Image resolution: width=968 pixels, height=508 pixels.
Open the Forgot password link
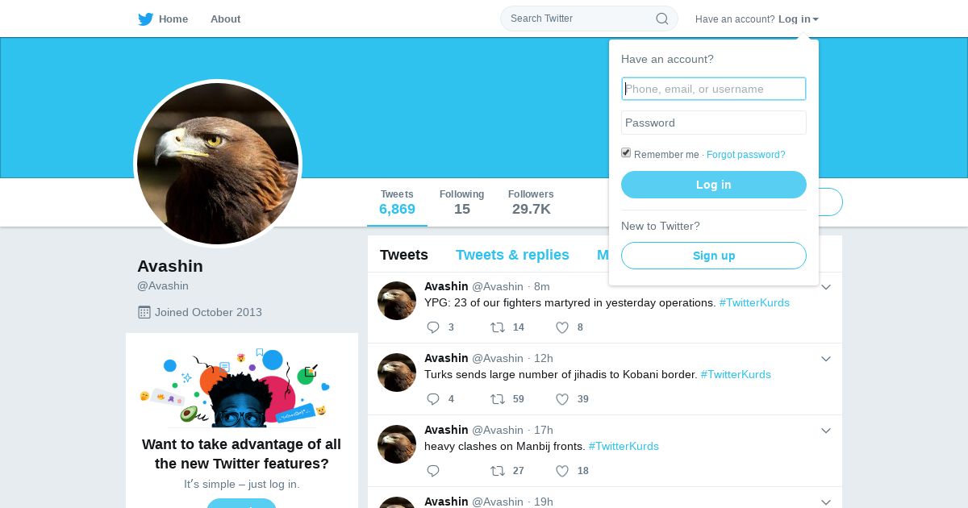(745, 155)
